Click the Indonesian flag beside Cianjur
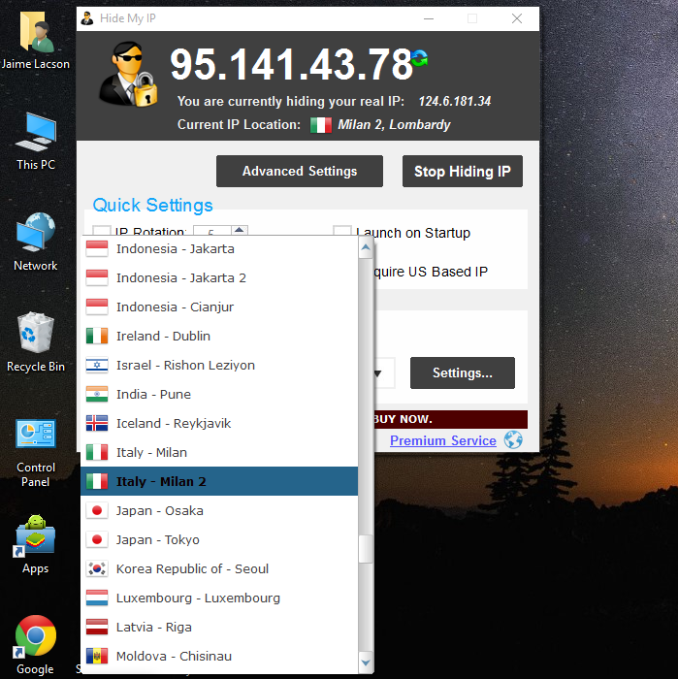The height and width of the screenshot is (679, 678). coord(97,307)
